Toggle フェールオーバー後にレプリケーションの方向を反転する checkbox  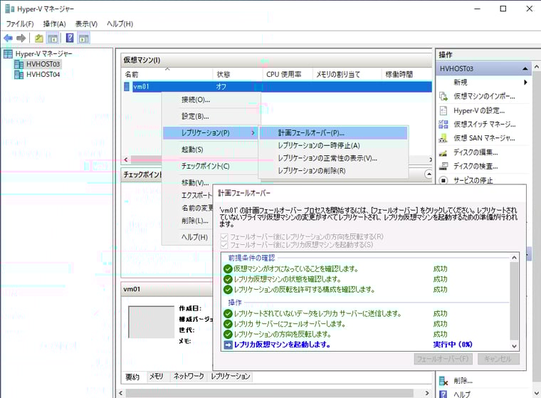coord(224,237)
